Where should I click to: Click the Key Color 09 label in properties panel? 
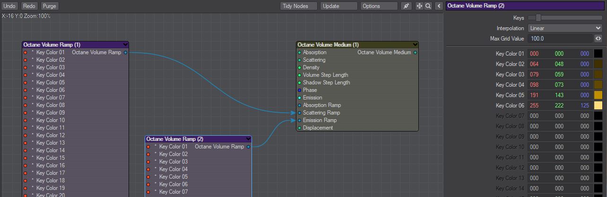tap(510, 137)
